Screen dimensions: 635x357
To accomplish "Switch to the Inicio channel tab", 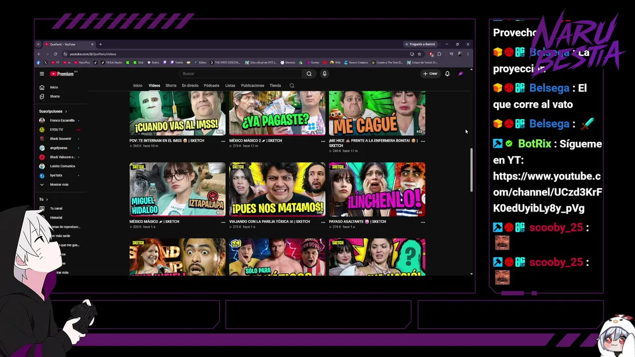I will (138, 86).
